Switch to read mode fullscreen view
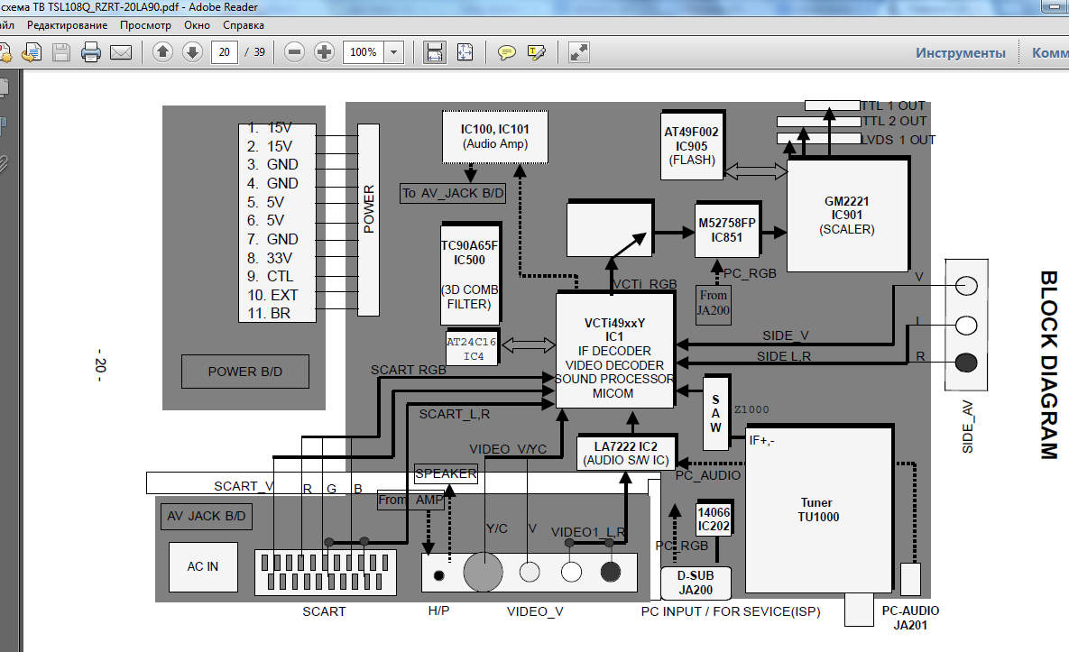Viewport: 1069px width, 652px height. click(579, 52)
